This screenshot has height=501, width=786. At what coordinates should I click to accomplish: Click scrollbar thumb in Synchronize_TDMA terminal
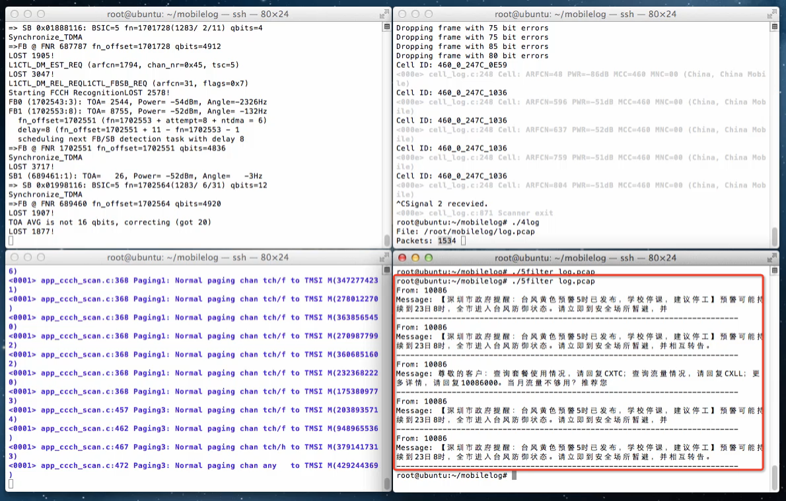pyautogui.click(x=386, y=240)
